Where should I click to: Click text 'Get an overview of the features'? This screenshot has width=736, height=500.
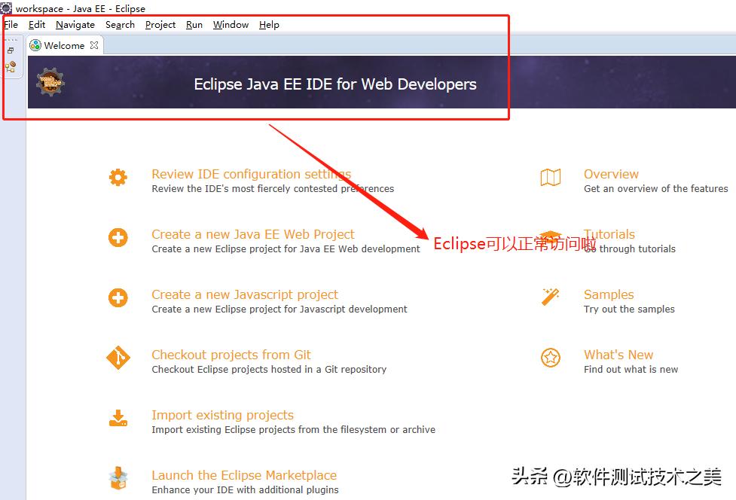(655, 188)
